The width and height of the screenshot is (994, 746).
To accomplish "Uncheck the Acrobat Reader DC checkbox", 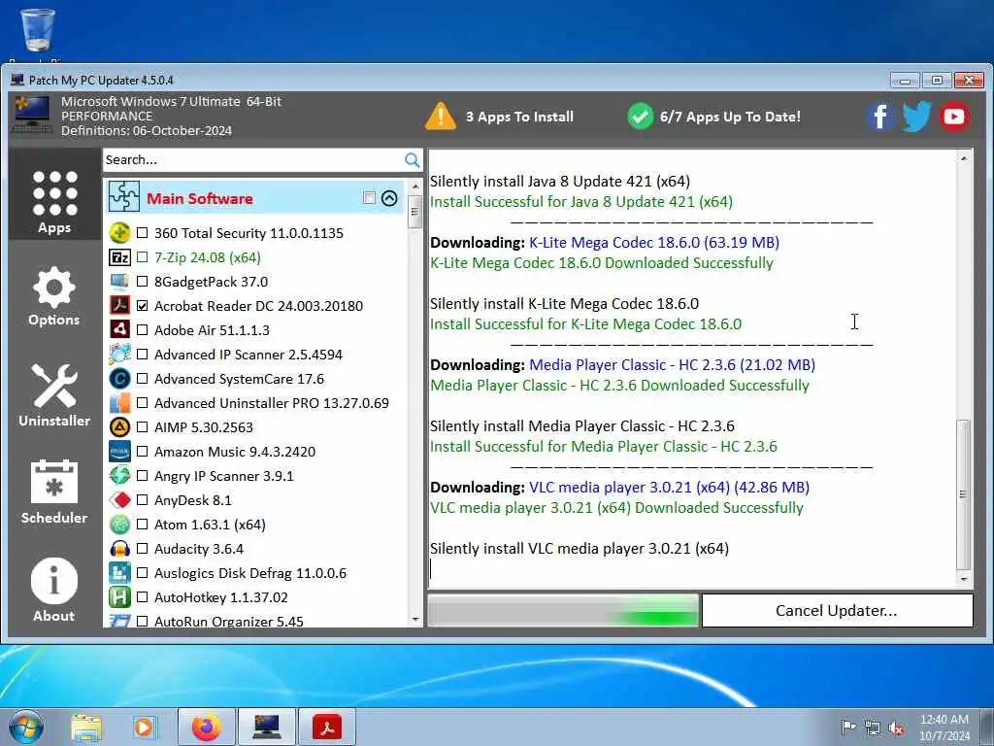I will click(x=143, y=305).
